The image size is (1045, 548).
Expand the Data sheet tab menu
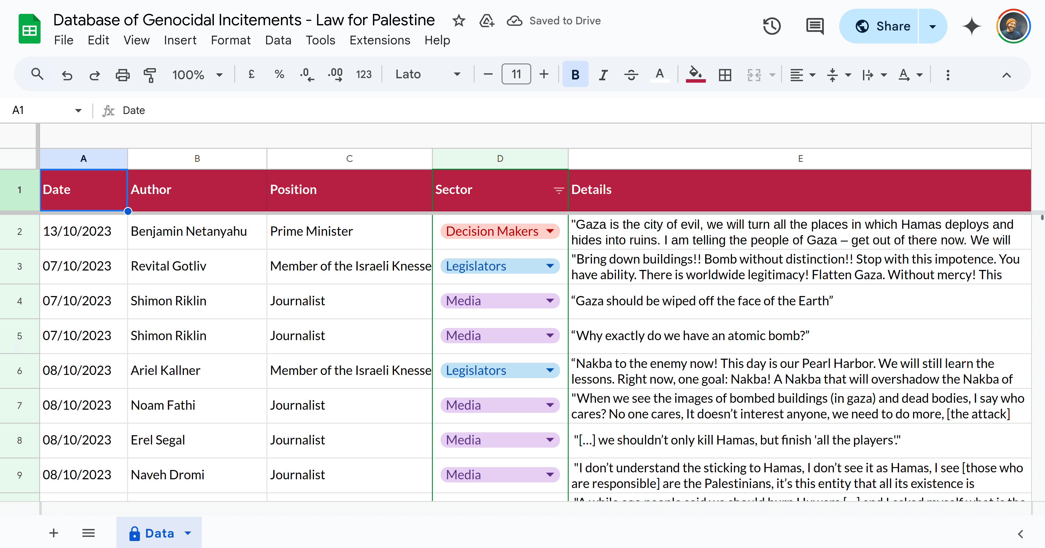coord(188,533)
